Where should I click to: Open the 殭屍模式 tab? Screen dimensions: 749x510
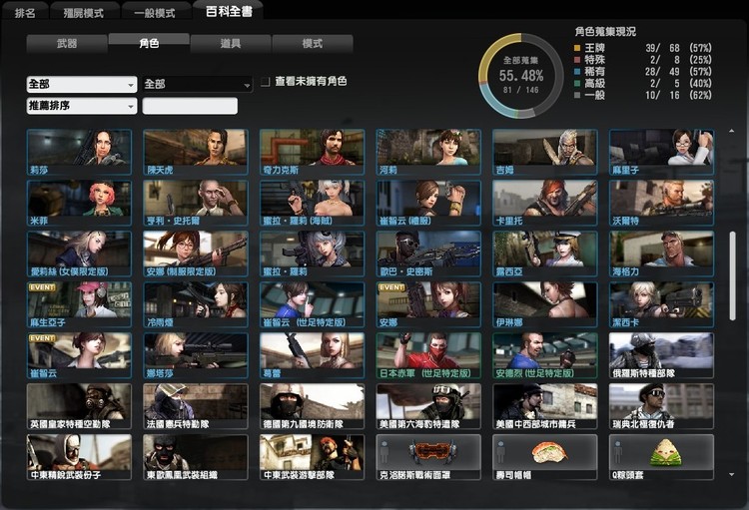pyautogui.click(x=84, y=12)
